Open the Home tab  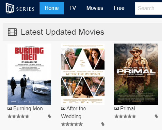(x=52, y=8)
